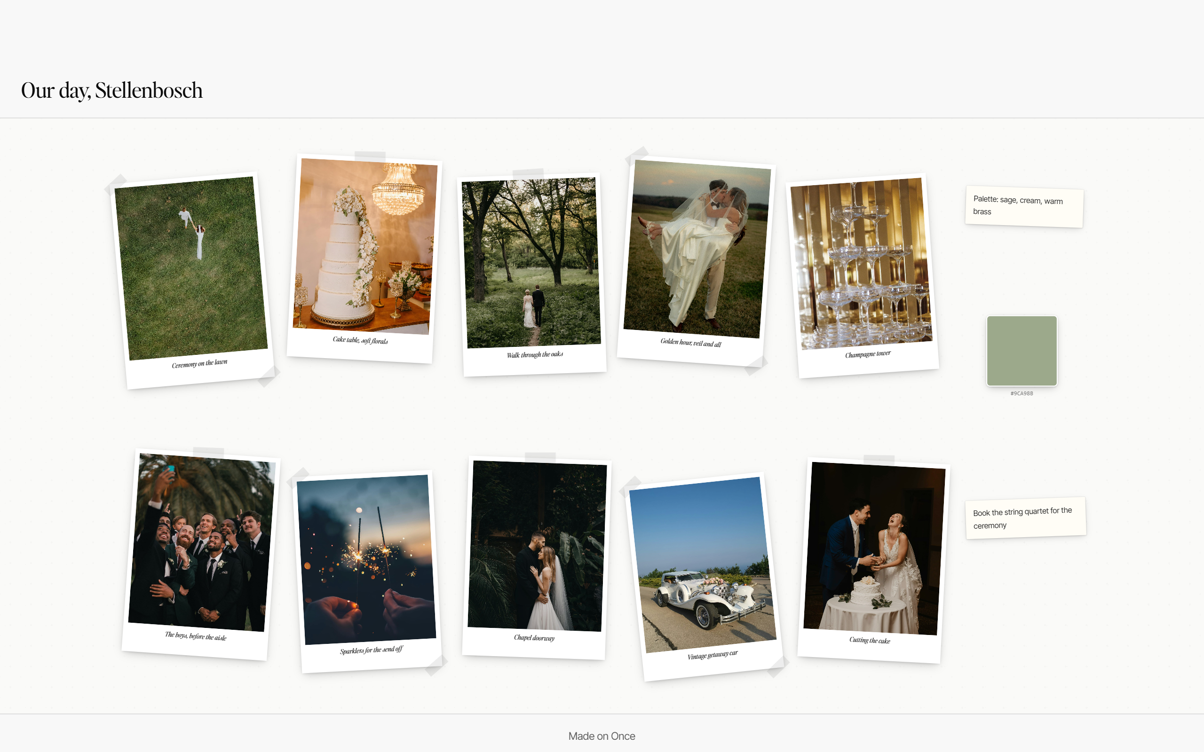This screenshot has height=752, width=1204.
Task: Click the sage green #9CA98B color swatch
Action: (x=1022, y=351)
